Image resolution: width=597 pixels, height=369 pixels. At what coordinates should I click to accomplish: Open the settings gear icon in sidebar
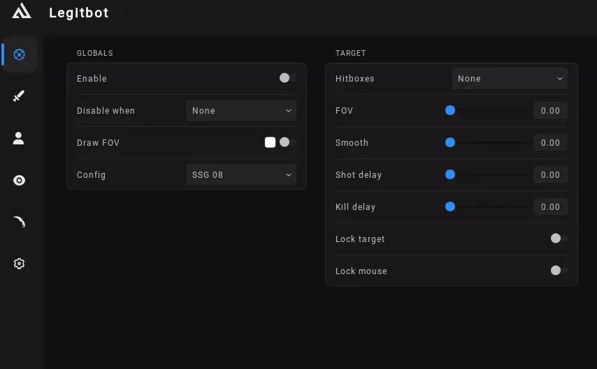(19, 264)
